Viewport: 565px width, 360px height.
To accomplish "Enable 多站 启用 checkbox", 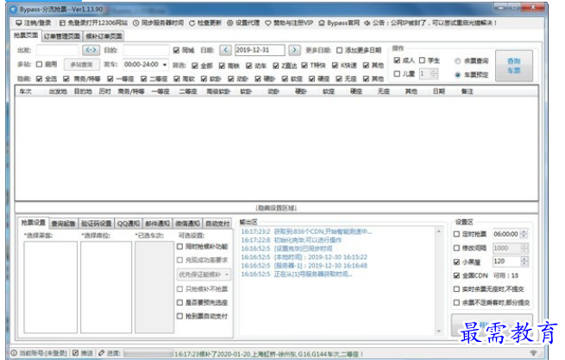I will coord(40,65).
